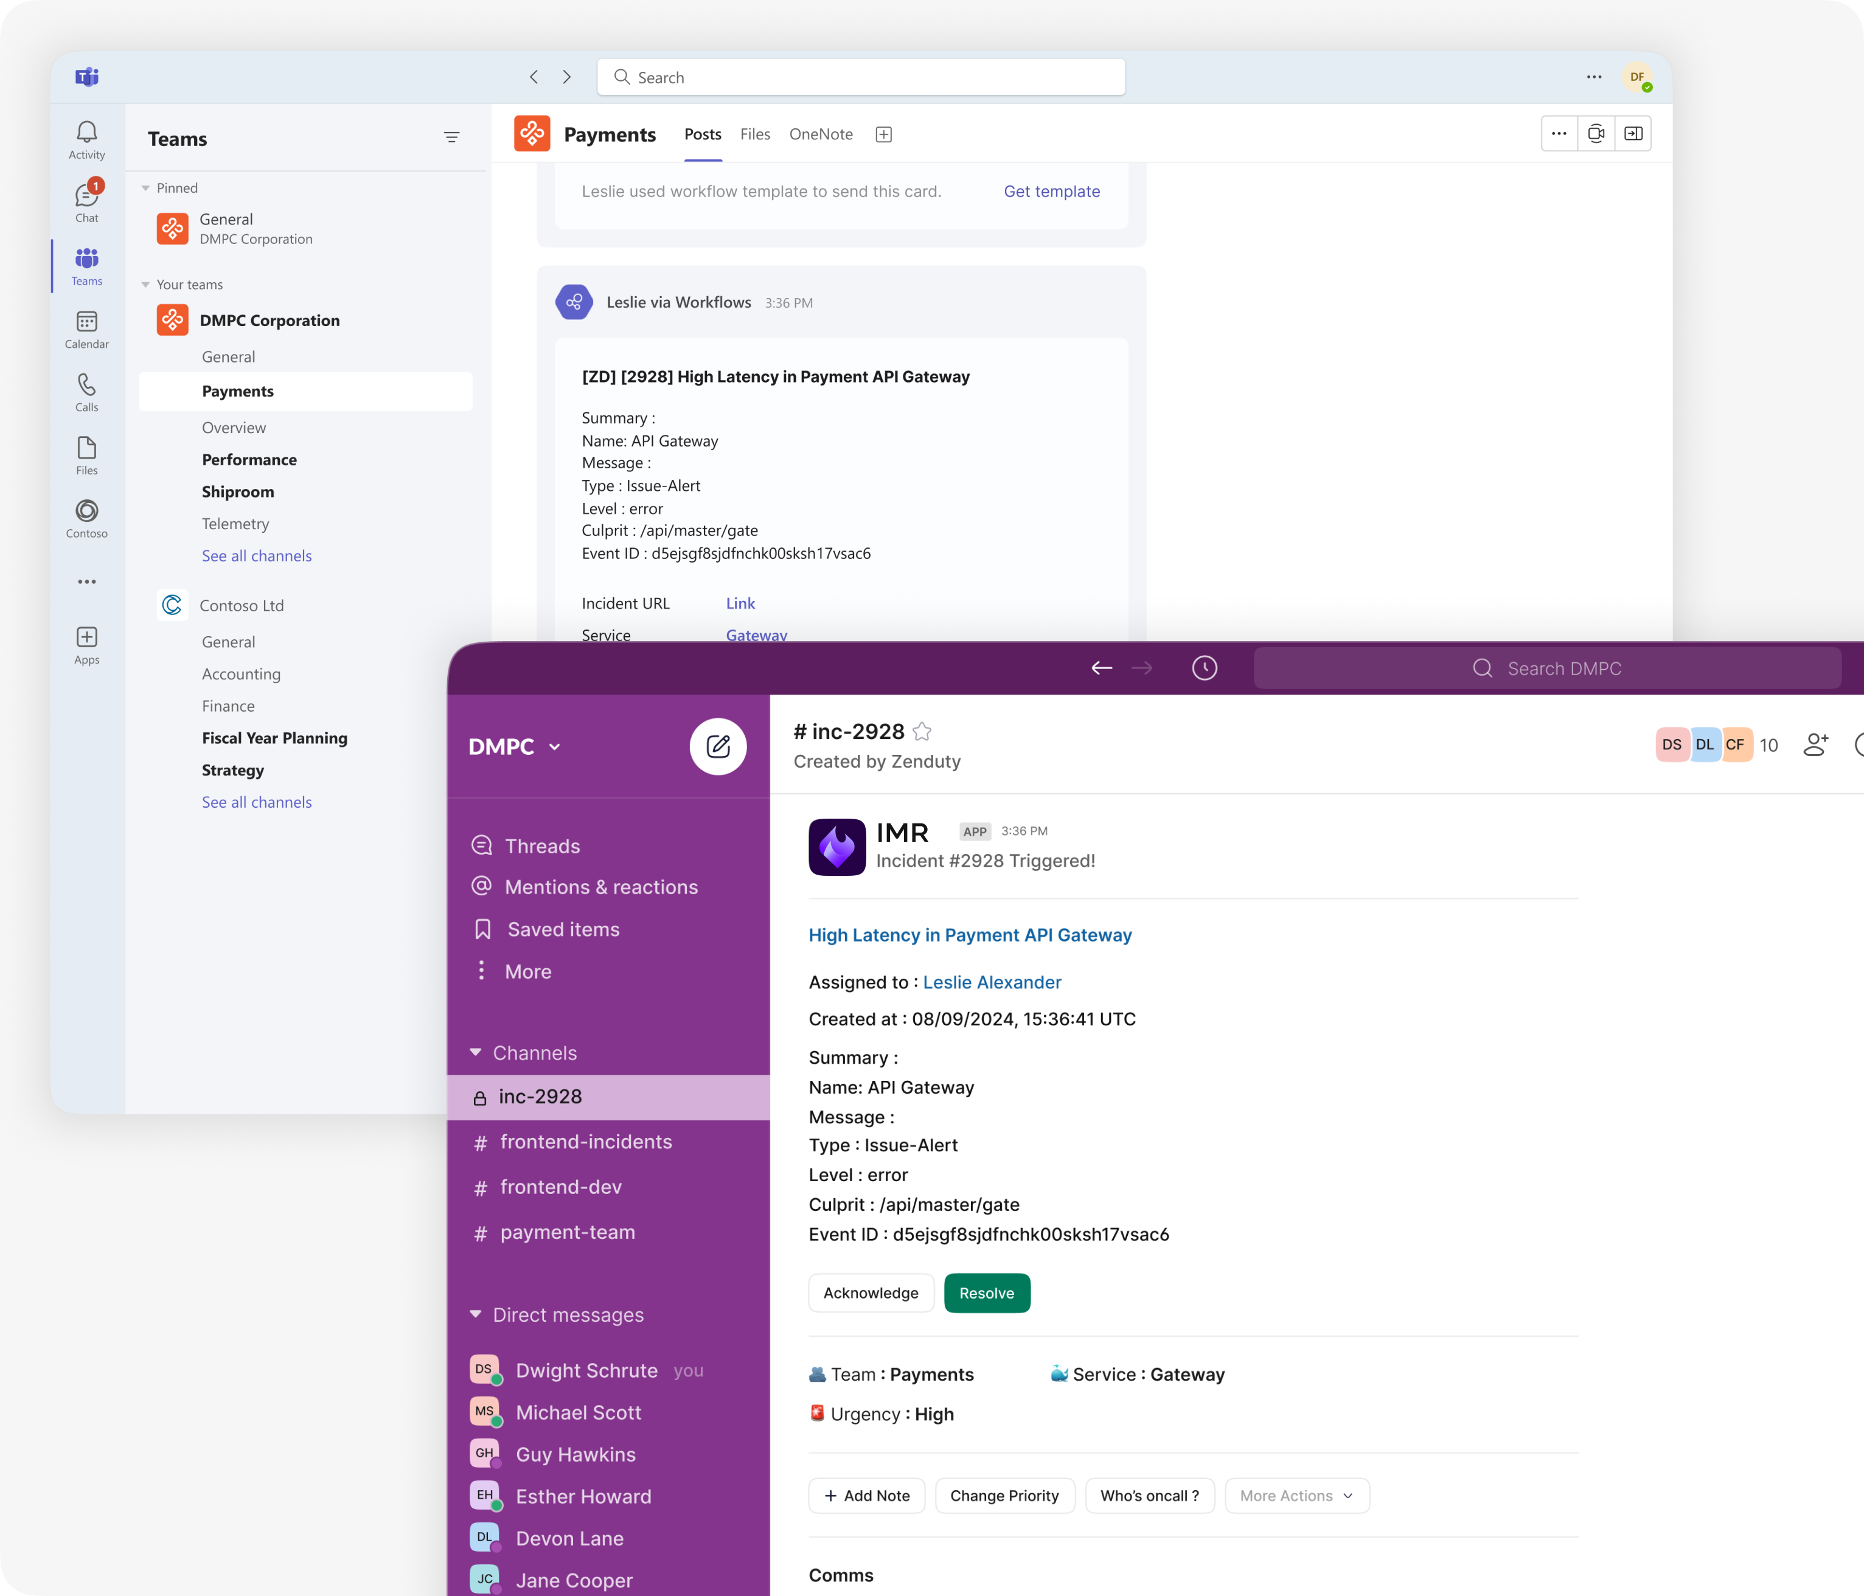Screen dimensions: 1864x1596
Task: Click the Teams filter icon
Action: click(x=451, y=137)
